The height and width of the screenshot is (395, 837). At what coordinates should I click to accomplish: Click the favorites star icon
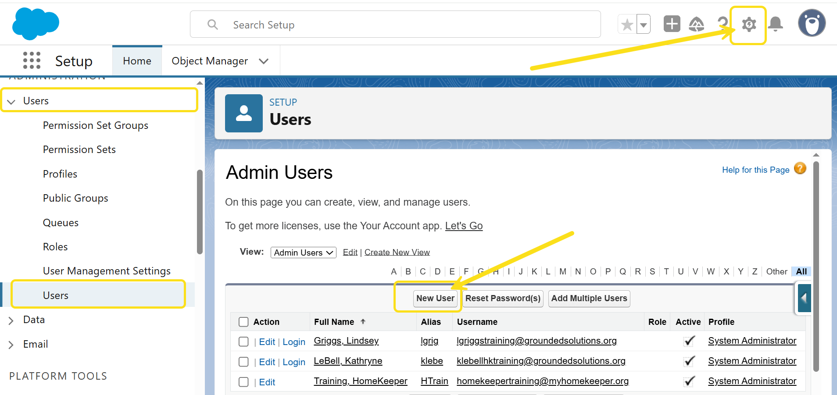pos(627,25)
